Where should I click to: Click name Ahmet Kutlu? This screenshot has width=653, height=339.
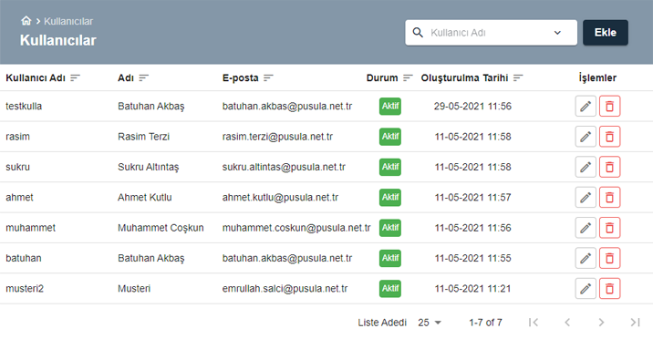pos(144,197)
